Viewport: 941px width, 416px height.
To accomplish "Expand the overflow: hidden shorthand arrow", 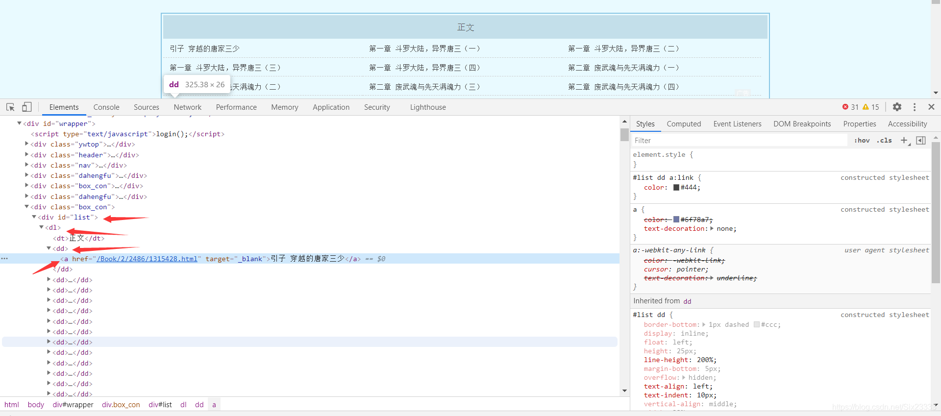I will click(684, 377).
